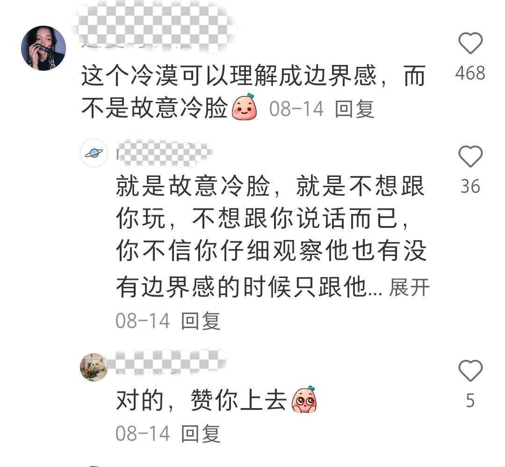Reply to the 对的，赞你上去 comment

tap(200, 434)
